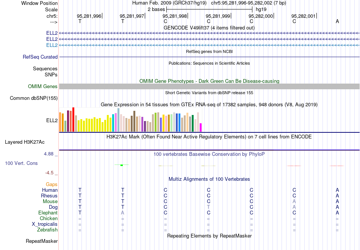This screenshot has width=360, height=250.
Task: Click the red tallest bar in GTEx expression chart
Action: tap(73, 120)
